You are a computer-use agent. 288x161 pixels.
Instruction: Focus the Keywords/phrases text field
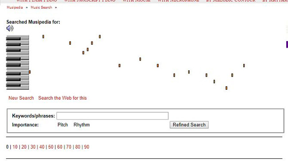coord(113,116)
